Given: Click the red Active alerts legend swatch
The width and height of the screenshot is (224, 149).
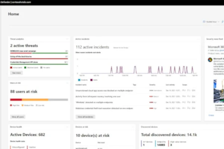Looking at the screenshot, I should [11, 67].
